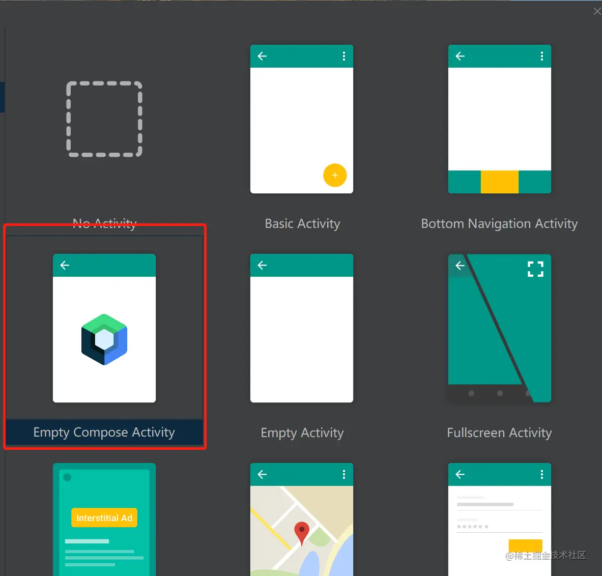Select the Fullscreen Activity template thumbnail
Image resolution: width=602 pixels, height=576 pixels.
click(500, 328)
